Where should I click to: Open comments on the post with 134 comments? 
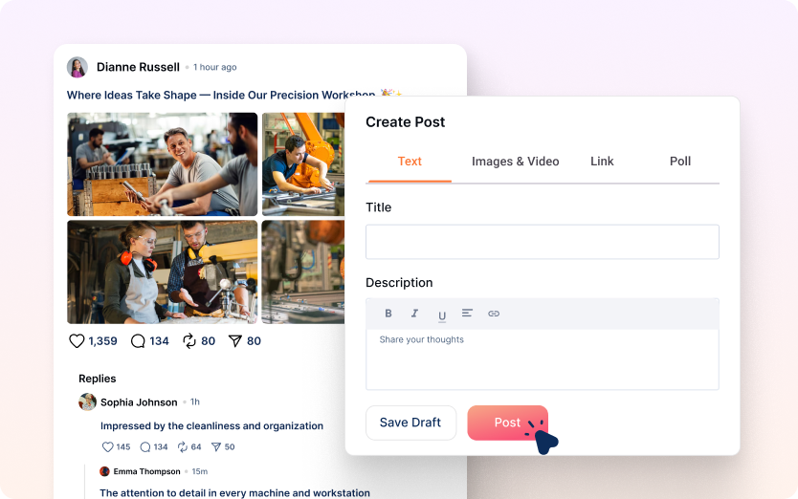[139, 341]
